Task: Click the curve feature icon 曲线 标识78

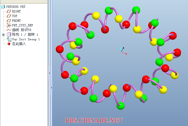Action: pyautogui.click(x=9, y=30)
